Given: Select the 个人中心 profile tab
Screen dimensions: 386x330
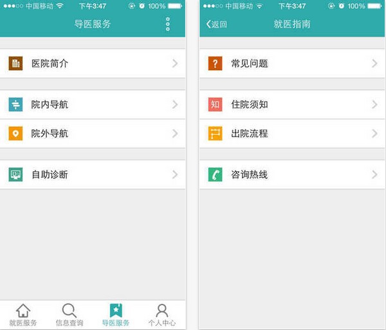Looking at the screenshot, I should (162, 315).
